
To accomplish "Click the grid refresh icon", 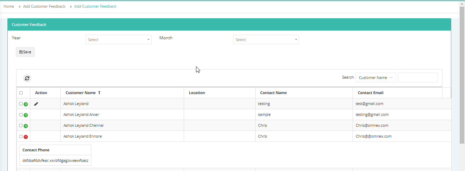I will click(27, 78).
